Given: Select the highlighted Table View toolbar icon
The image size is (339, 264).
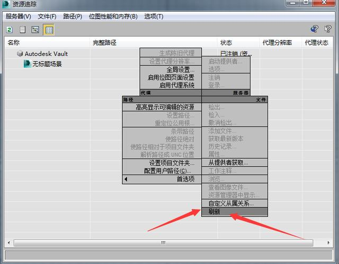Looking at the screenshot, I should (x=49, y=30).
